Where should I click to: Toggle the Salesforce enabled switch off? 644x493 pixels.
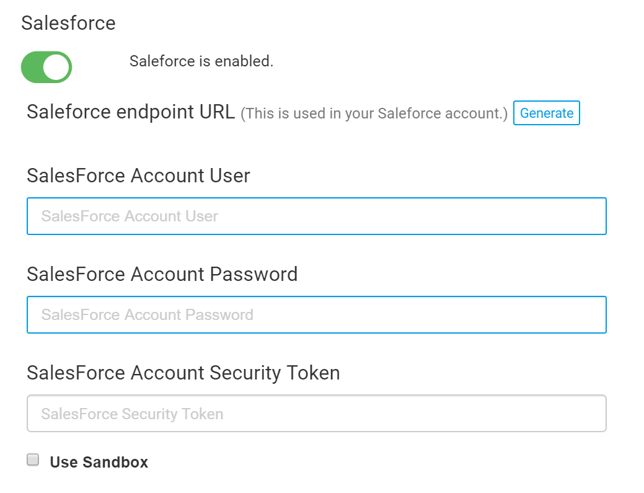coord(46,67)
